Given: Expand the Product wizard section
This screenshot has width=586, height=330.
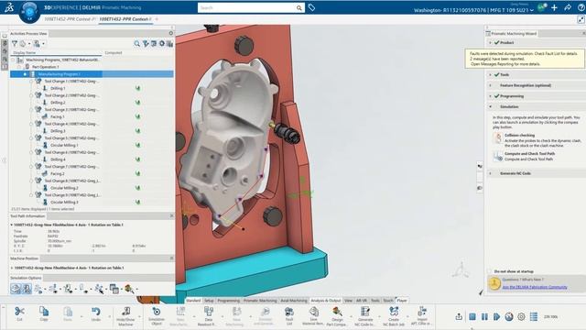Looking at the screenshot, I should pyautogui.click(x=491, y=43).
